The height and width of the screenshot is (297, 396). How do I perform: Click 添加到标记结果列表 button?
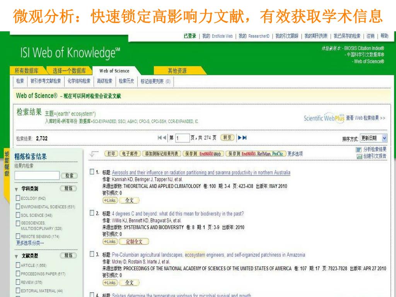161,154
